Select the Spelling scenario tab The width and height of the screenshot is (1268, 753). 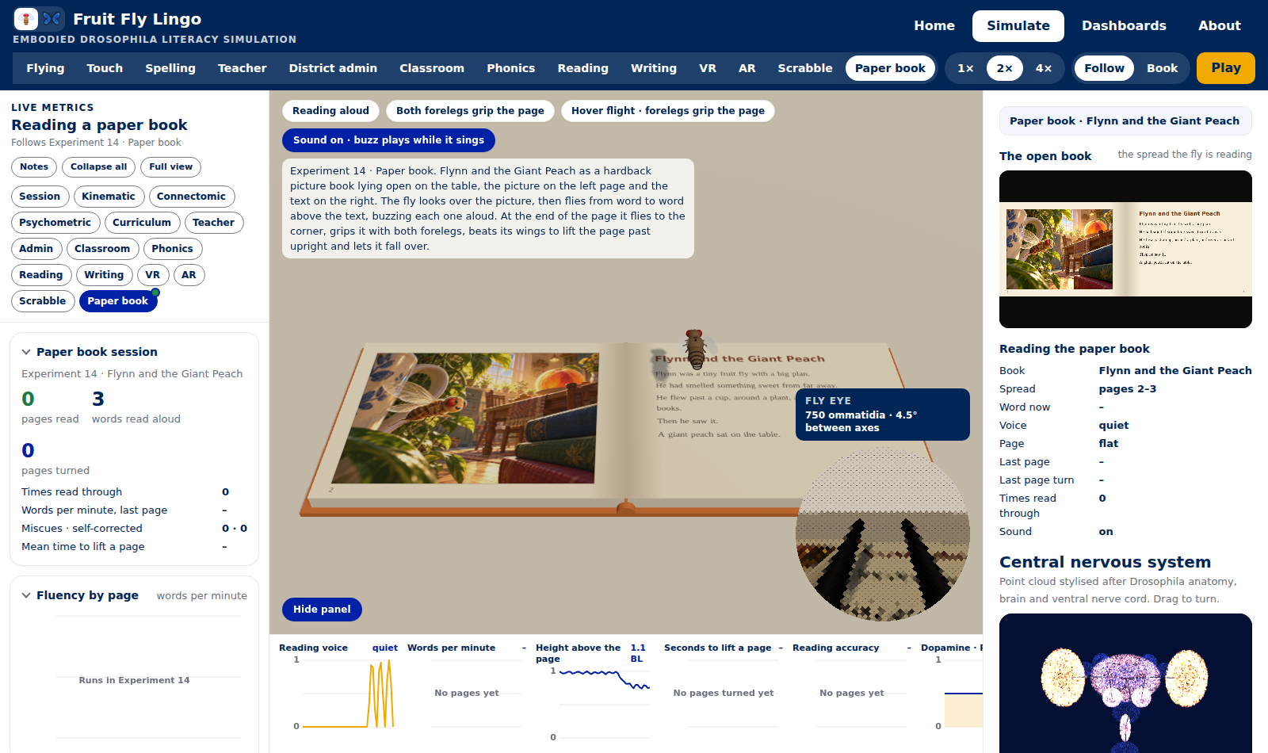[170, 68]
